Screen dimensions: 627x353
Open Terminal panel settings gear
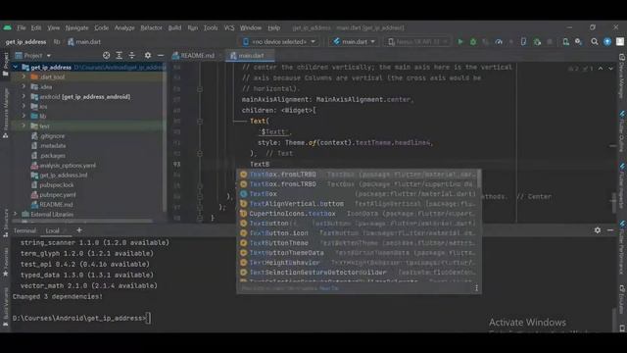pos(598,230)
